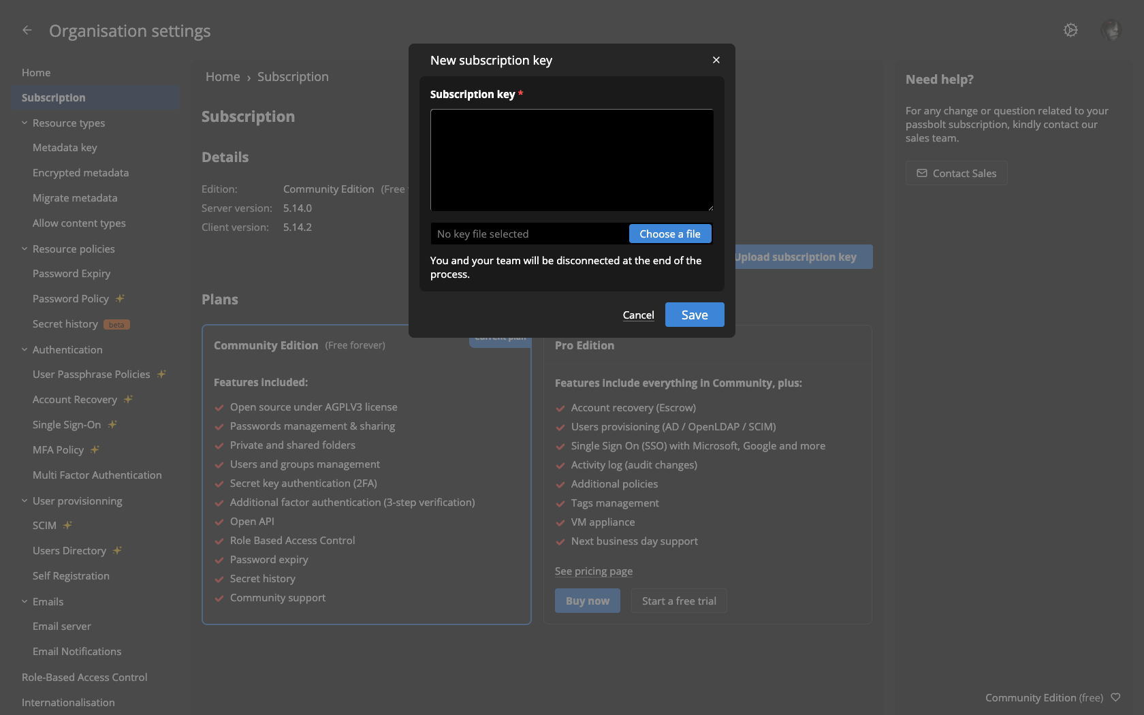The image size is (1144, 715).
Task: Click the star icon beside Single Sign-On
Action: pos(112,424)
